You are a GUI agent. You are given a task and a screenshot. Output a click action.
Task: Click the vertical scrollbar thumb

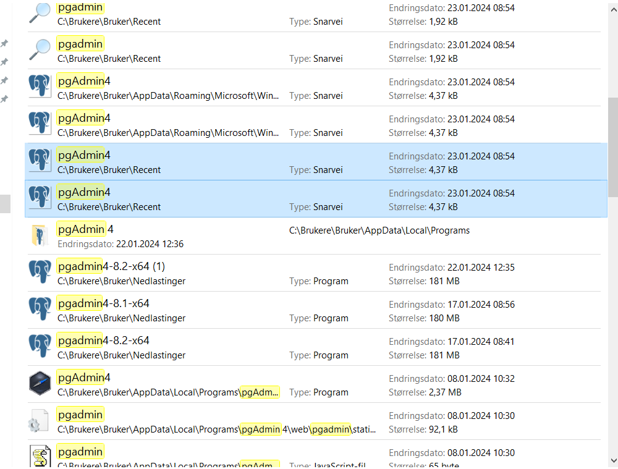pyautogui.click(x=613, y=148)
